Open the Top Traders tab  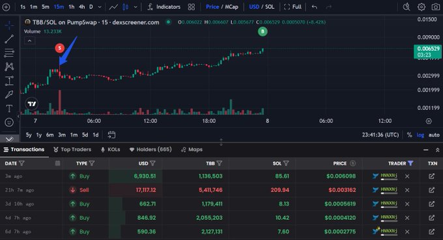pyautogui.click(x=72, y=150)
